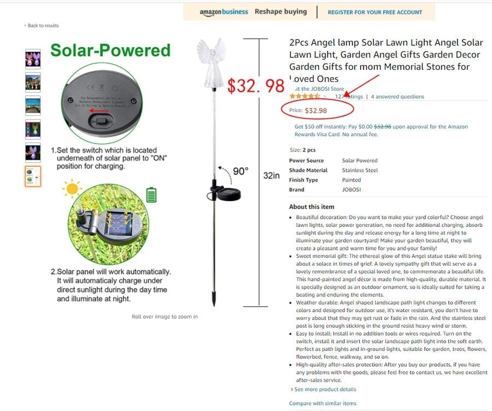Select the fourth glowing angel thumbnail
Viewport: 492px width, 411px height.
(33, 130)
